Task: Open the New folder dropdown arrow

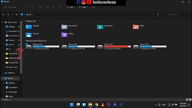Action: [20, 7]
